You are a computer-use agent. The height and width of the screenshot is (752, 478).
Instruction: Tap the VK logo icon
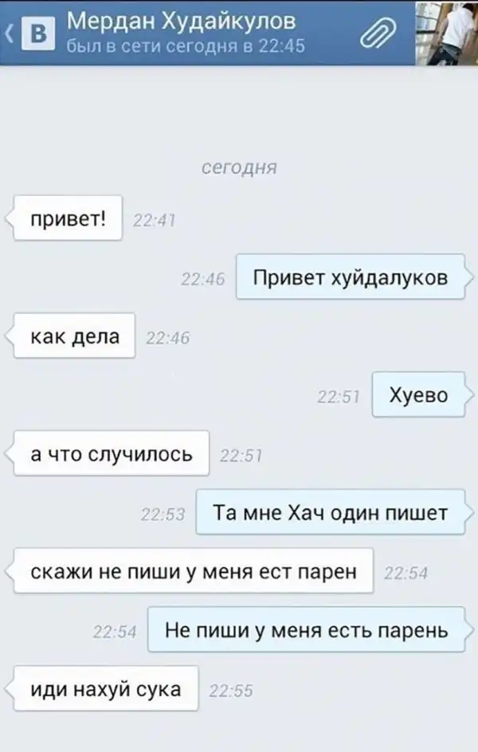38,33
